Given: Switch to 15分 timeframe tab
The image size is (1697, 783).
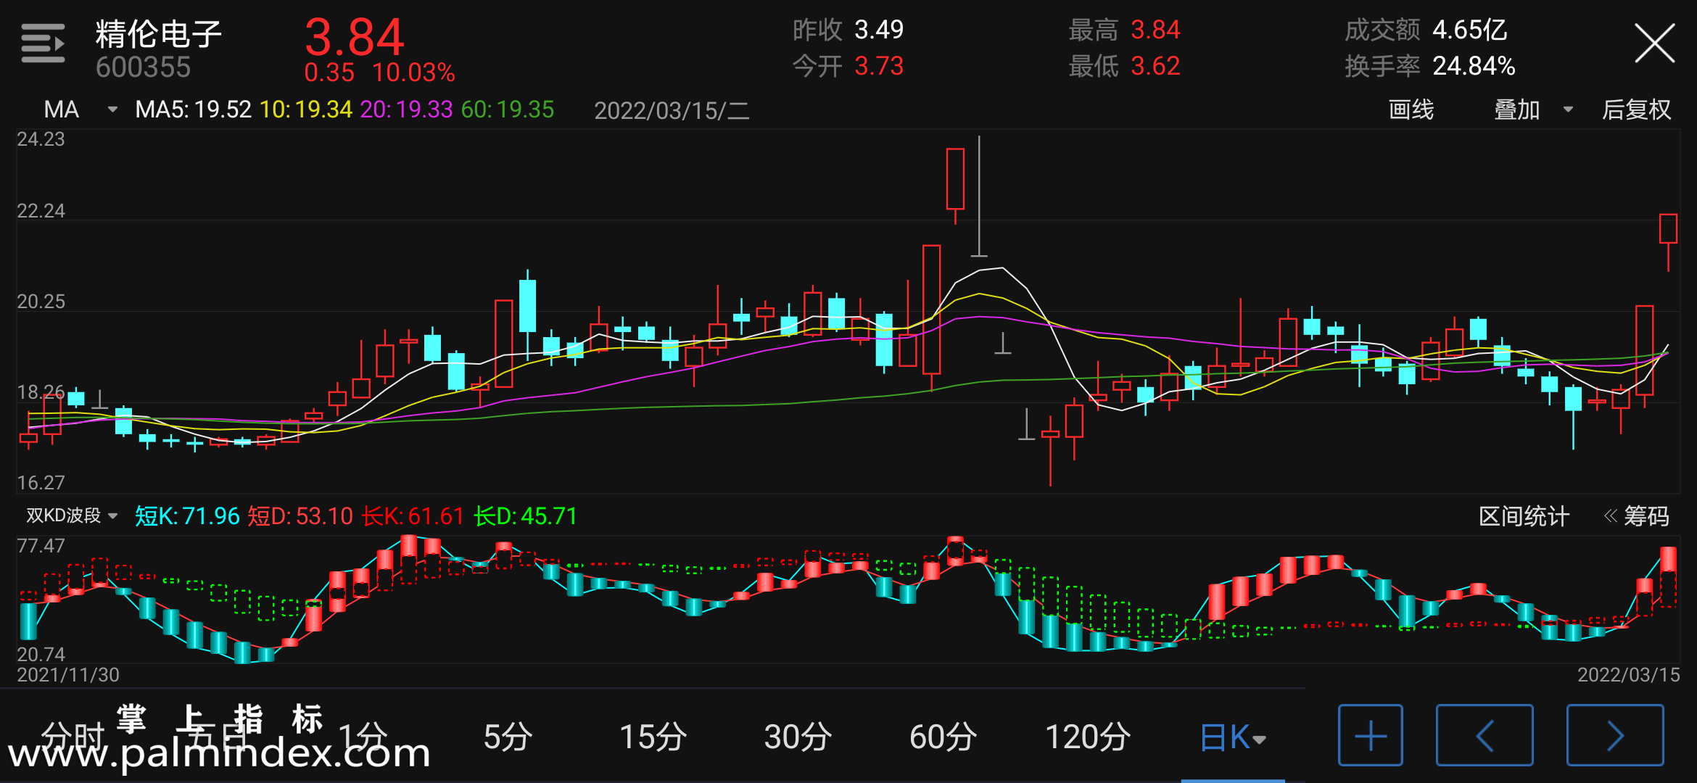Looking at the screenshot, I should 653,737.
